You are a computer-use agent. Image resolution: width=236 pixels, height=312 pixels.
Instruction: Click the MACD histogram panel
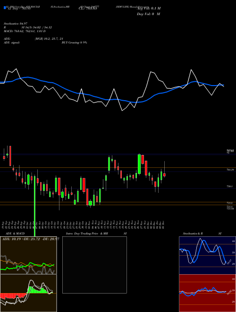click(x=28, y=293)
